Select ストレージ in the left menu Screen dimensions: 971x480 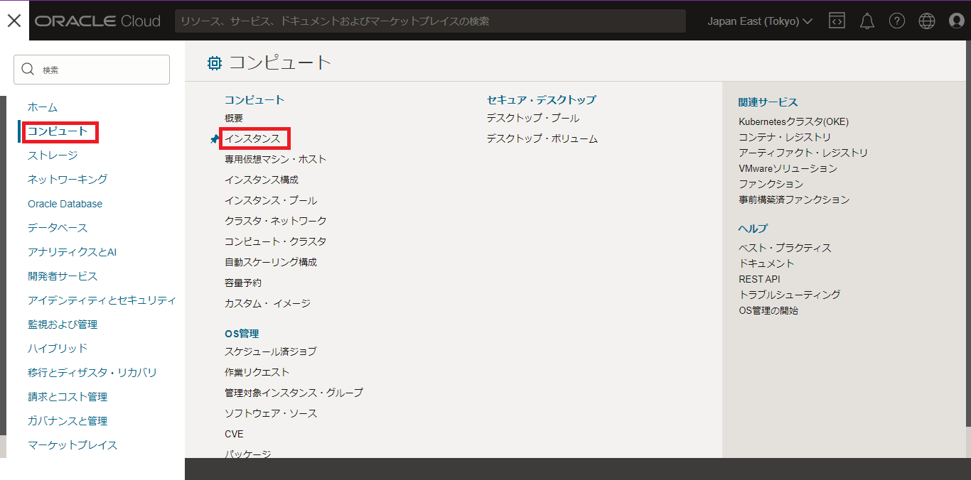click(x=53, y=156)
